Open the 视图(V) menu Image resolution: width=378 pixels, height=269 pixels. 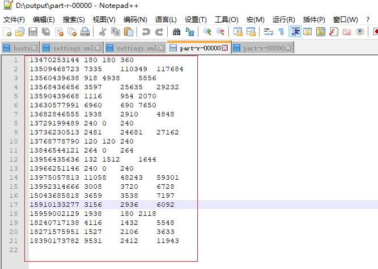[104, 19]
